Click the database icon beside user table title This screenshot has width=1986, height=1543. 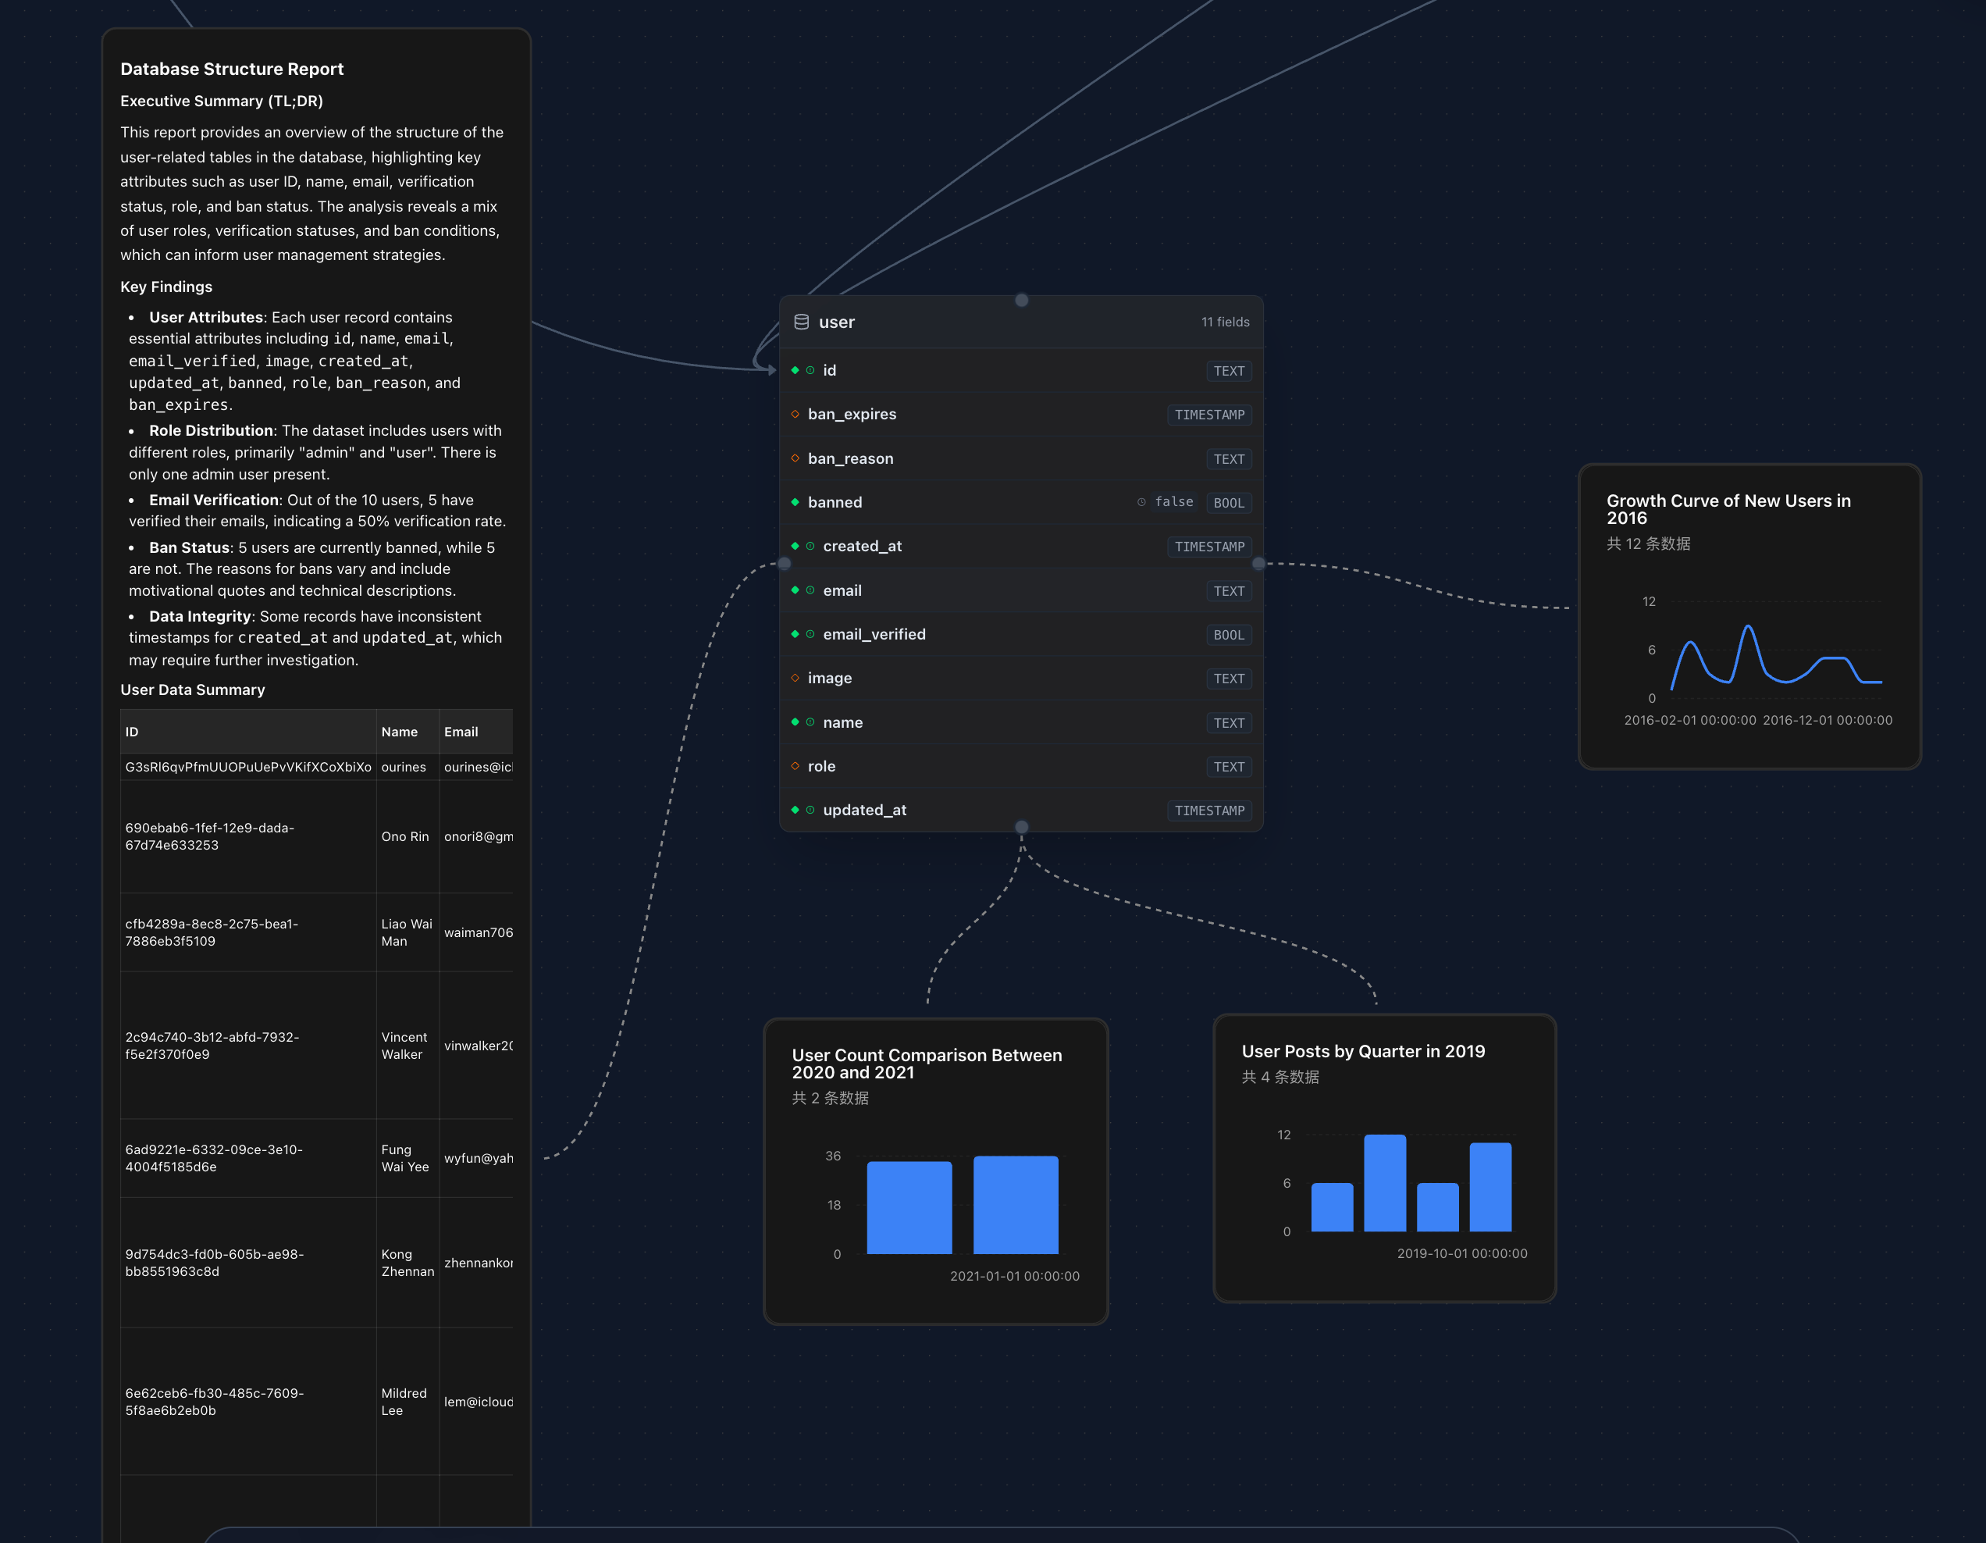pyautogui.click(x=801, y=322)
